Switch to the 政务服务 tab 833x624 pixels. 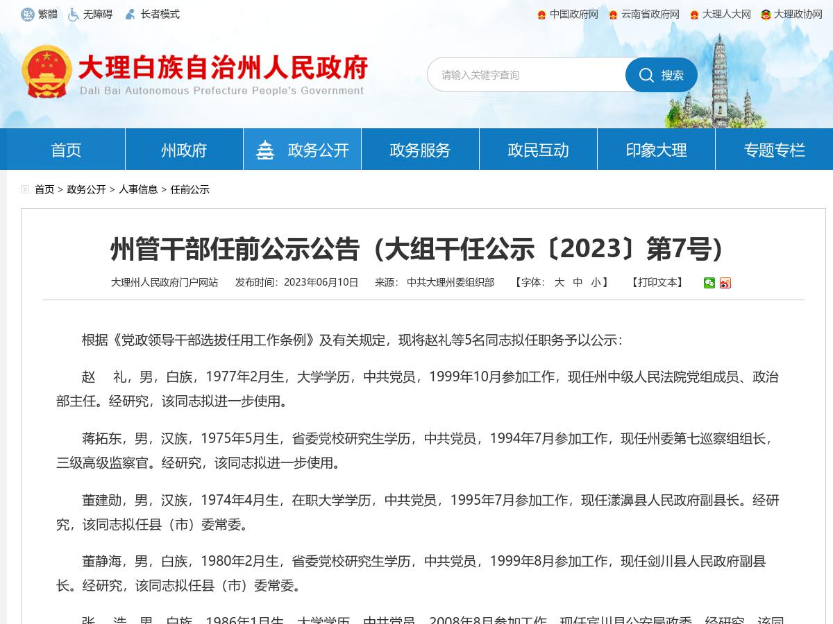tap(420, 149)
